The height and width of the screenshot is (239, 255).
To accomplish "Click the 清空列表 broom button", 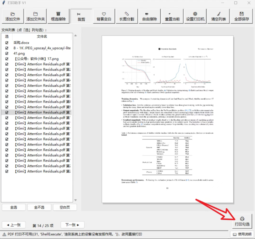I will (218, 16).
